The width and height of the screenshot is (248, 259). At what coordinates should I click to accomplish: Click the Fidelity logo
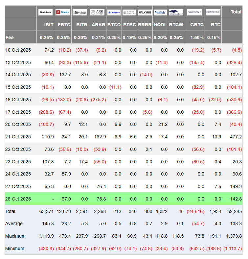pyautogui.click(x=63, y=12)
